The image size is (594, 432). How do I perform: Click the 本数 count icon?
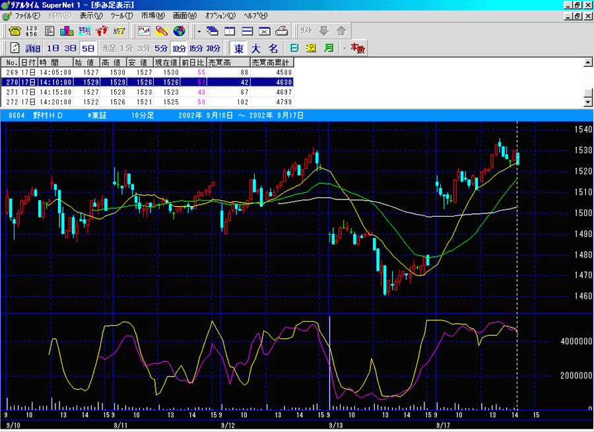tap(357, 48)
